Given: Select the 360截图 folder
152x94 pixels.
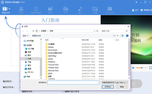Looking at the screenshot, I should point(50,44).
